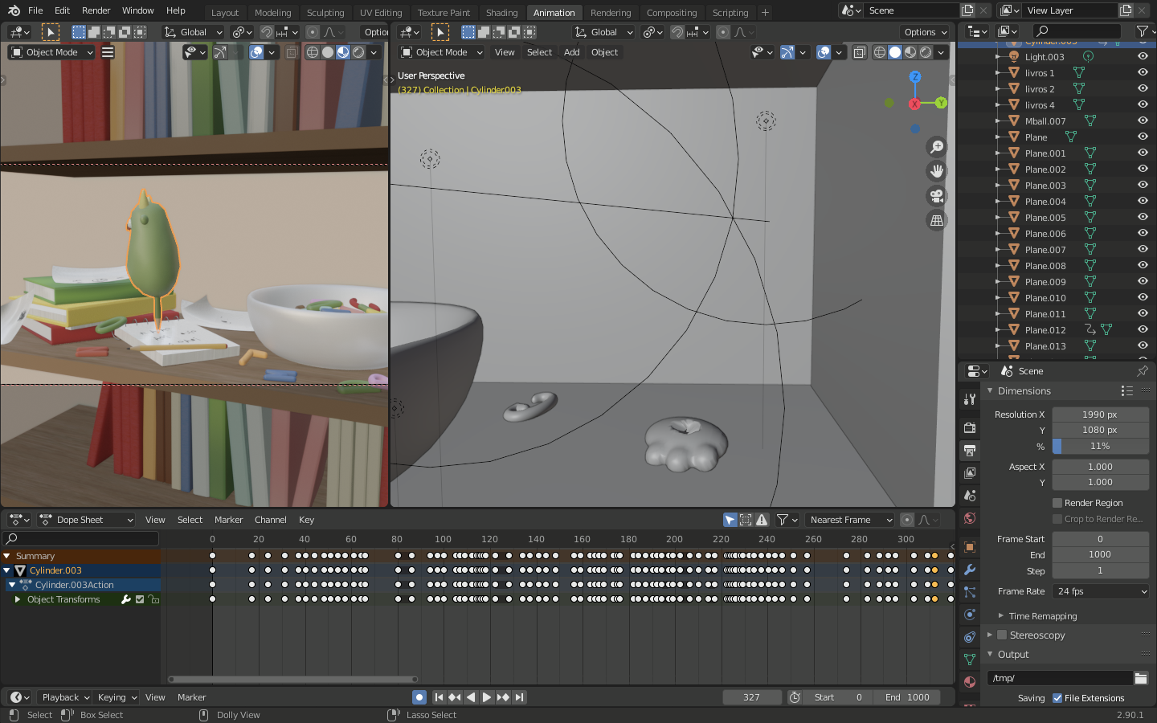Image resolution: width=1157 pixels, height=723 pixels.
Task: Open the Marker menu in dope sheet
Action: pos(229,520)
